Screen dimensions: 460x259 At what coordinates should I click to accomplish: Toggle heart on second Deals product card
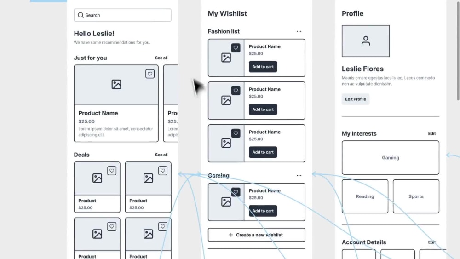[163, 171]
